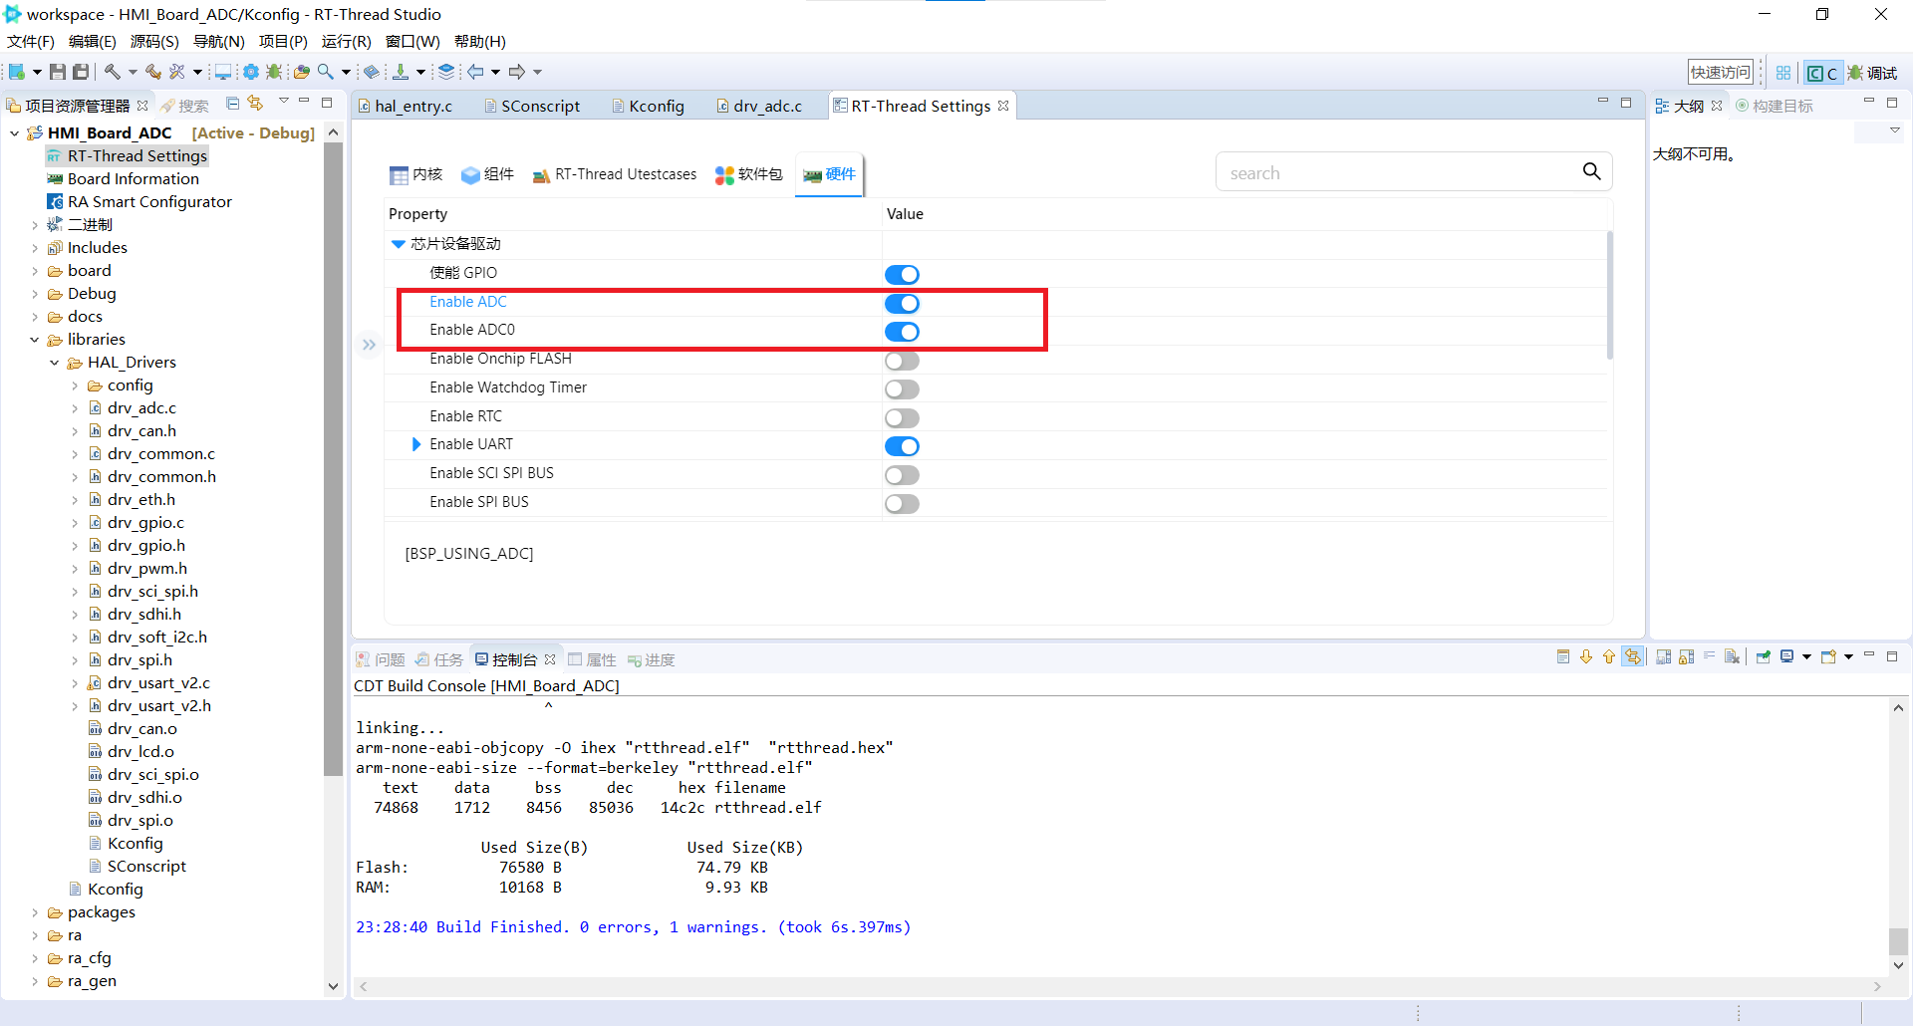The image size is (1913, 1026).
Task: Toggle Link with Editor in explorer
Action: click(256, 104)
